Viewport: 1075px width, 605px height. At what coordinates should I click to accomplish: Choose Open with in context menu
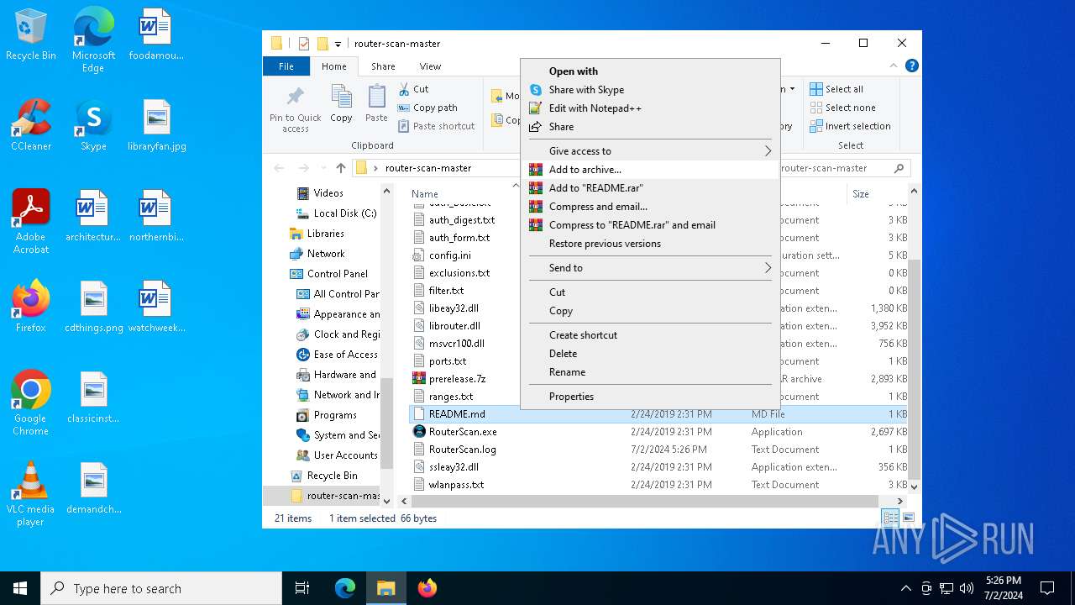pos(650,71)
